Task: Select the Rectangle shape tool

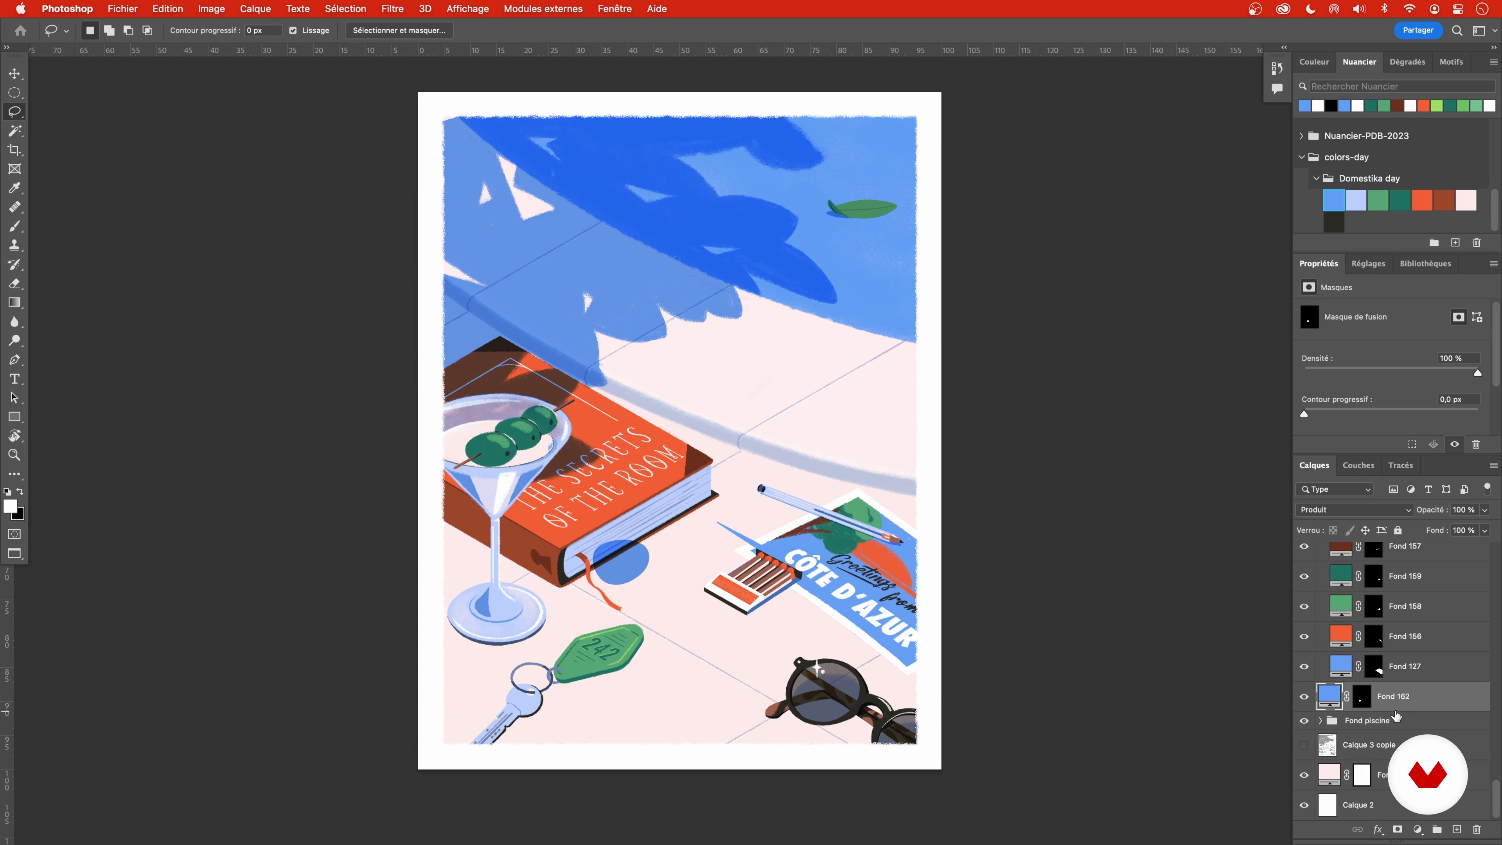Action: [14, 417]
